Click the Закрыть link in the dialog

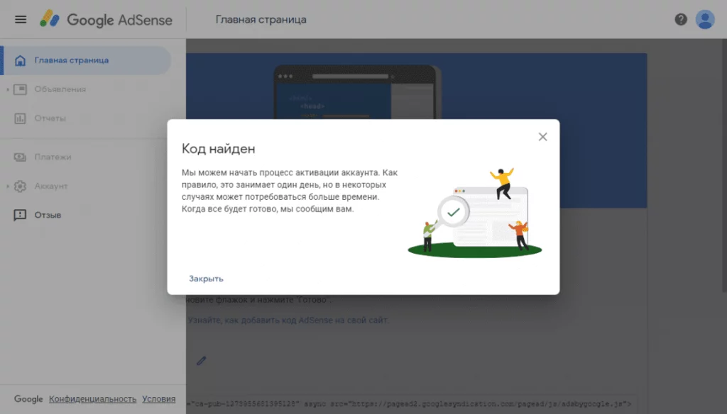click(206, 278)
